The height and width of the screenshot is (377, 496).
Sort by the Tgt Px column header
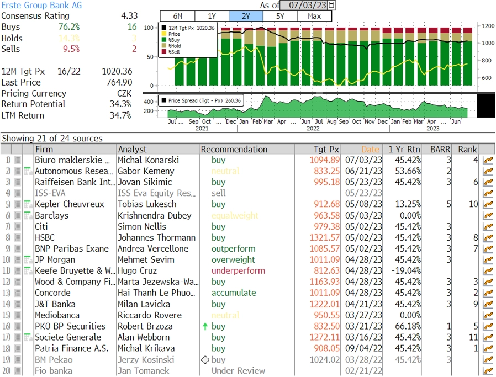coord(317,149)
